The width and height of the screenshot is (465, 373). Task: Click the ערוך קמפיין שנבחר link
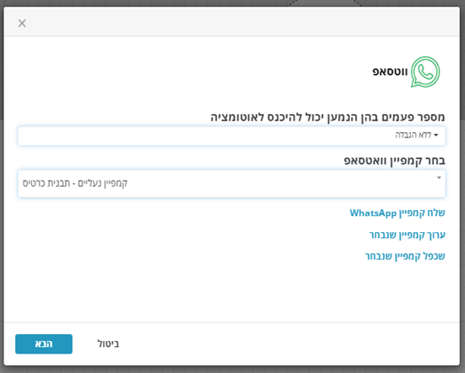click(408, 235)
